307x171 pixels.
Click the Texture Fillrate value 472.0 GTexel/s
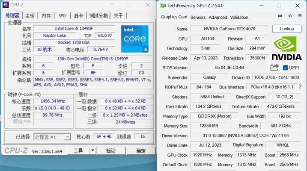(281, 106)
